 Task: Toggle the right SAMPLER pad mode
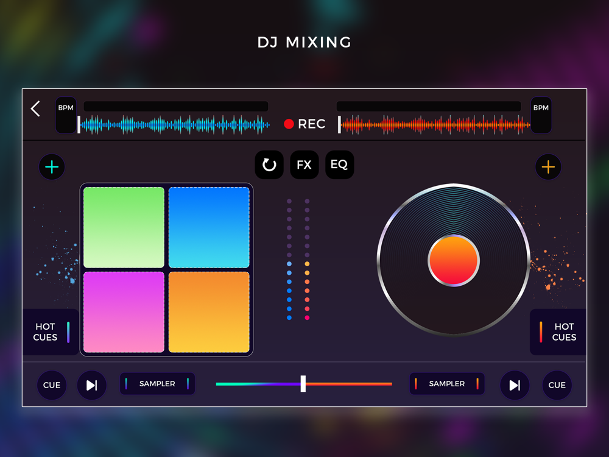pos(447,383)
